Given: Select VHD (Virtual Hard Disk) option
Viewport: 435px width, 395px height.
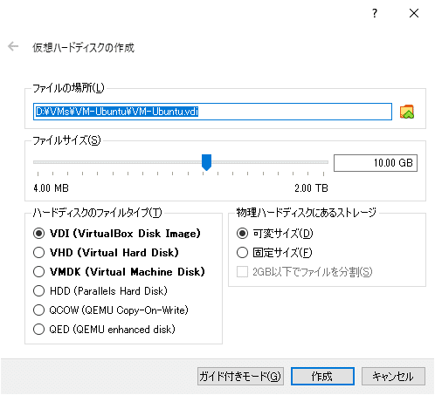Looking at the screenshot, I should point(106,253).
